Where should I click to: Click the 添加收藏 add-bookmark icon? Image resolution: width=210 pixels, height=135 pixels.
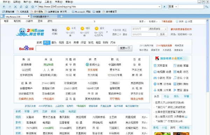[x=3, y=12]
